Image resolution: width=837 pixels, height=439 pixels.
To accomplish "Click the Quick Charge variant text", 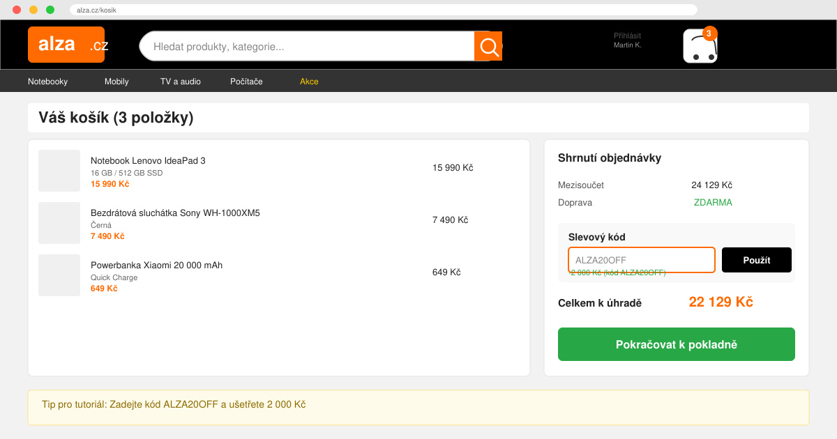I will 114,277.
